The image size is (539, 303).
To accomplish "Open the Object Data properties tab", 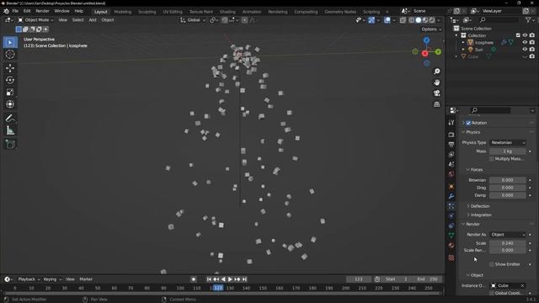I will point(451,236).
